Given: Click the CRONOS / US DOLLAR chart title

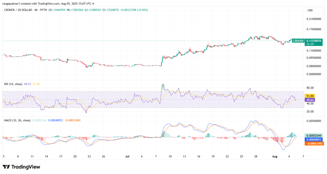Looking at the screenshot, I should pos(19,10).
